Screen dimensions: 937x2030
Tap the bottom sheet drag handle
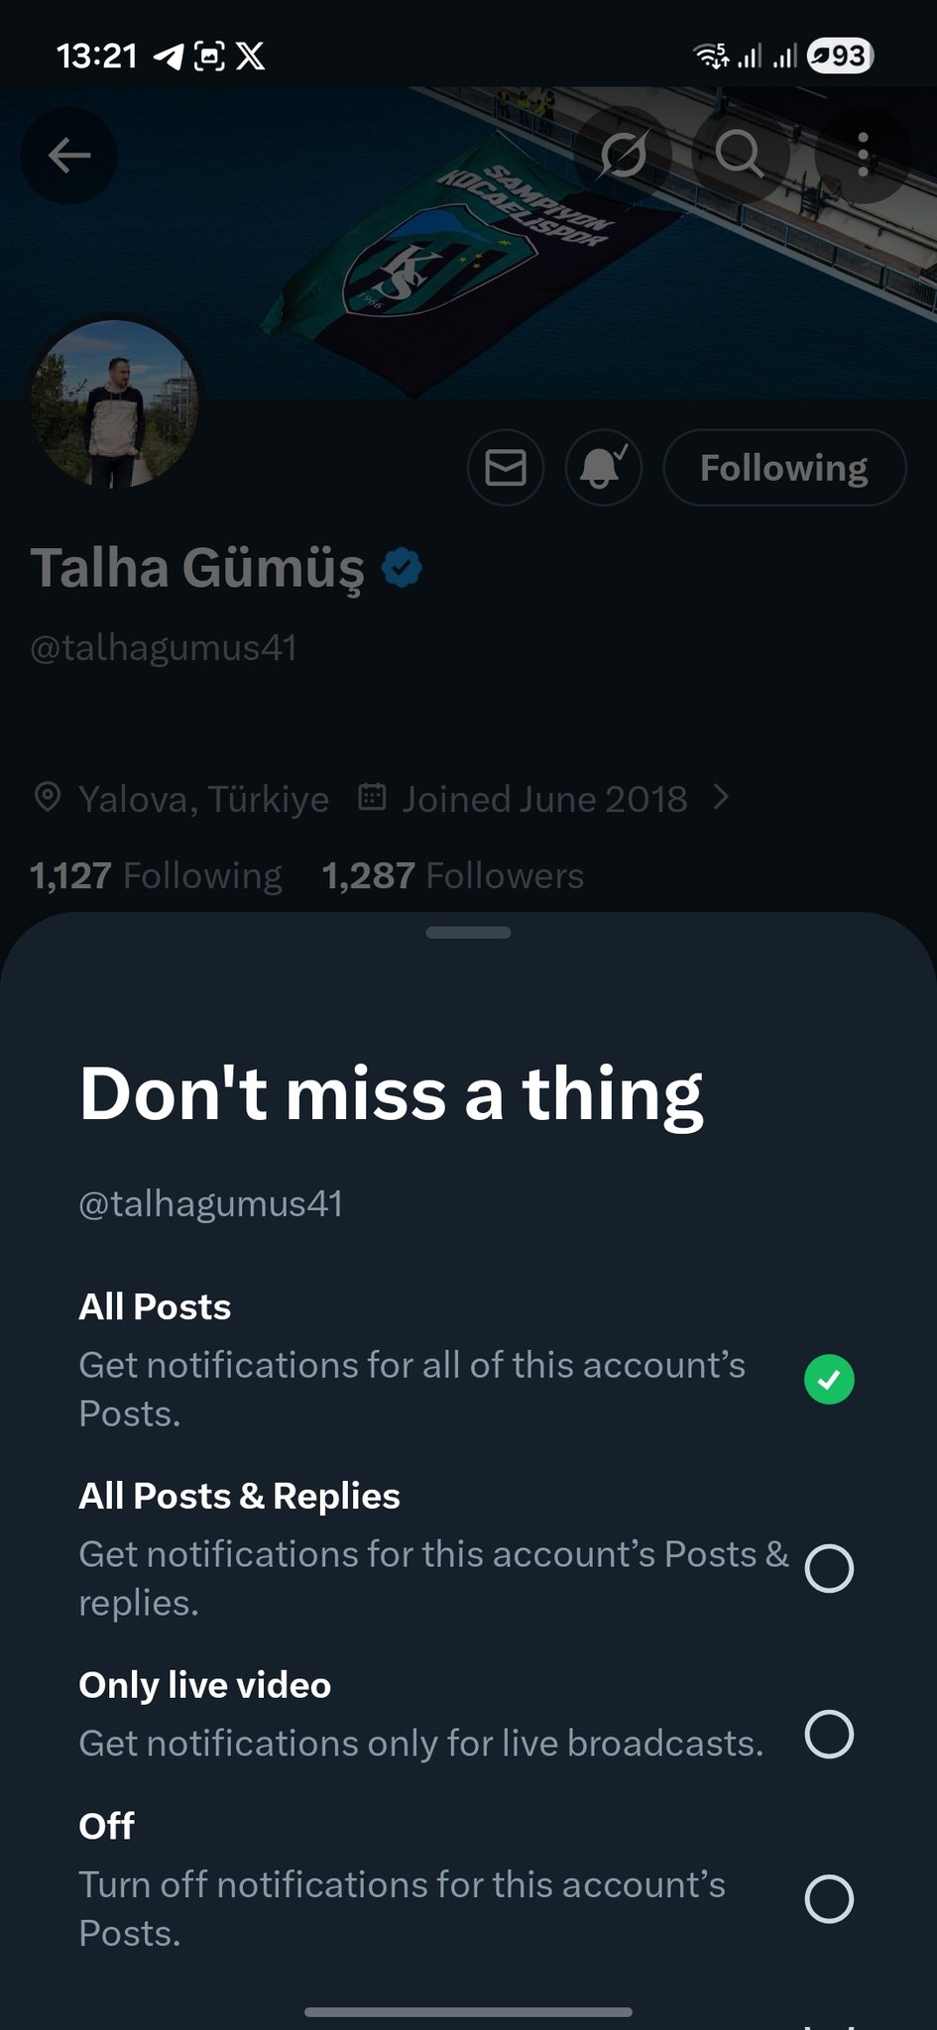(x=468, y=932)
